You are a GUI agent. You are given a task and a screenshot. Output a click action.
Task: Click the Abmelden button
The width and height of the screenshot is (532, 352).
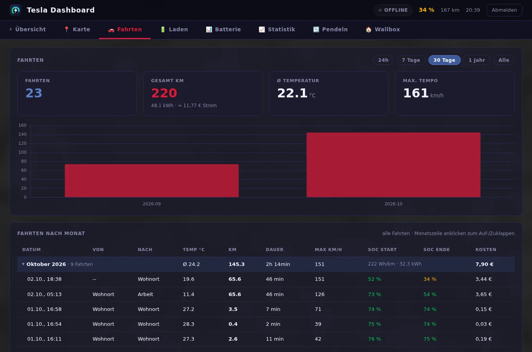pyautogui.click(x=504, y=10)
